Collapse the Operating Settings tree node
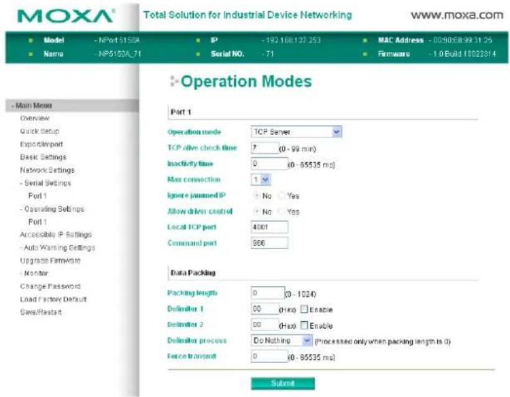510x397 pixels. [x=52, y=209]
